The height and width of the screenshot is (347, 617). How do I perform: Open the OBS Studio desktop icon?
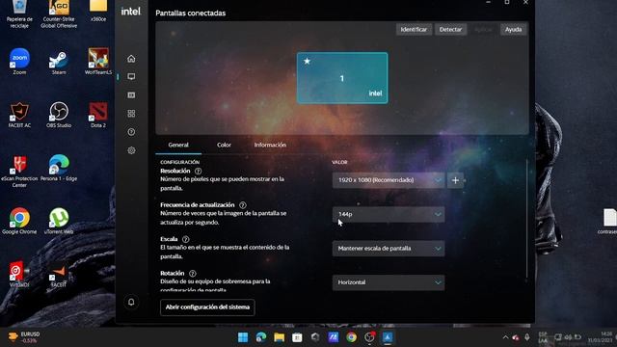pos(59,115)
